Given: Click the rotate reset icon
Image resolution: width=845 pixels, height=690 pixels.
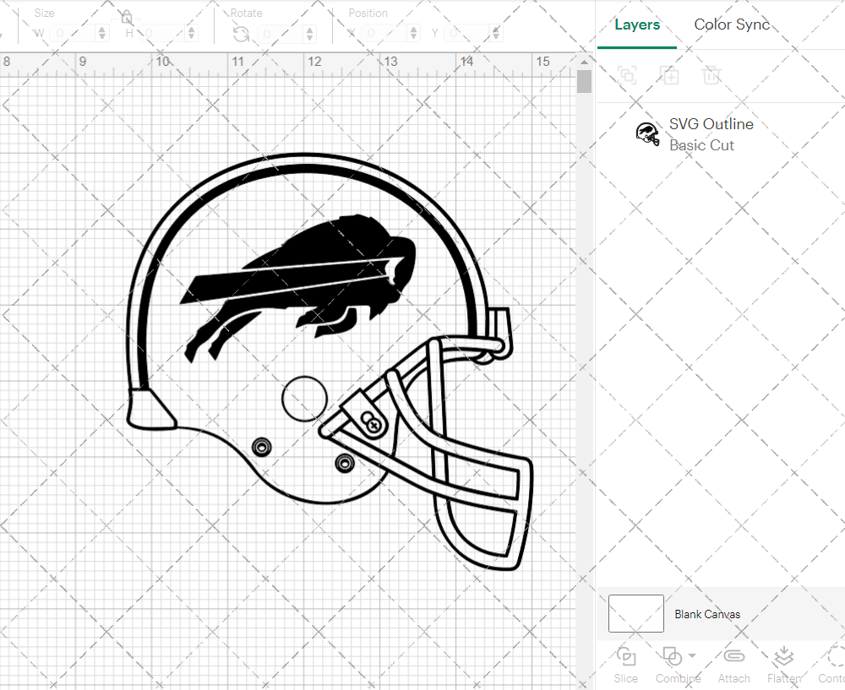Looking at the screenshot, I should click(x=241, y=33).
